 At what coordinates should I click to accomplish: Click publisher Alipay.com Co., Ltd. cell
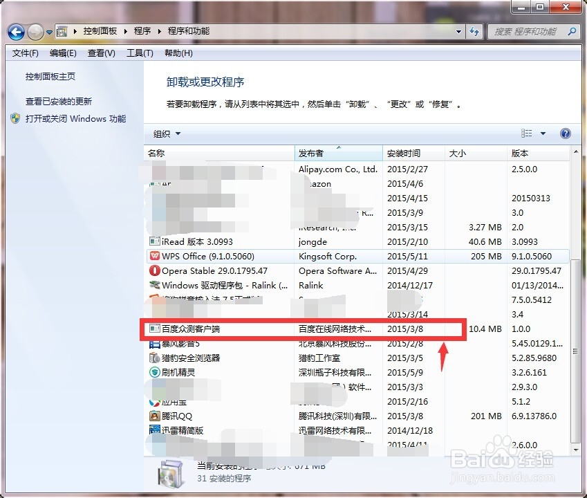[337, 169]
